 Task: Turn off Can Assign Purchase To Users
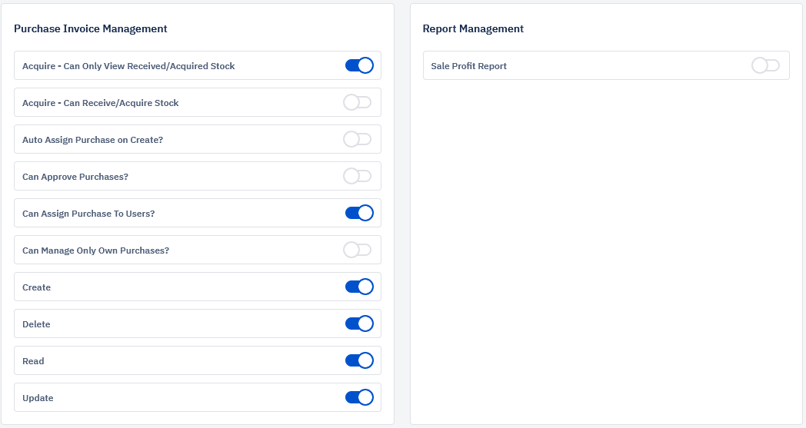(x=359, y=213)
